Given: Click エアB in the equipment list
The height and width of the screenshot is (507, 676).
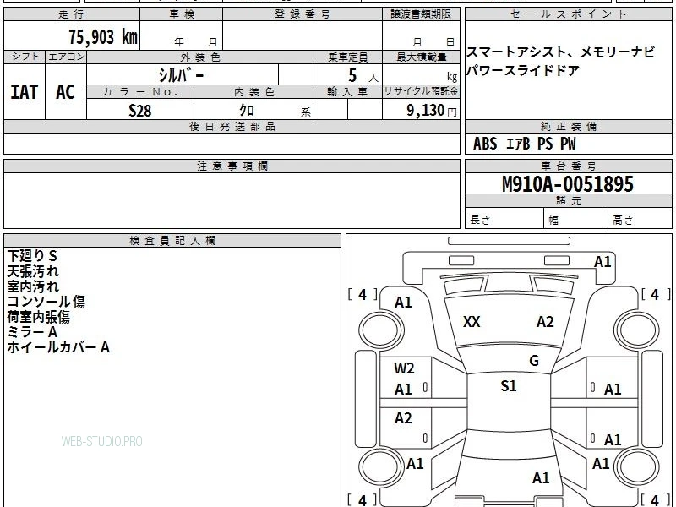Looking at the screenshot, I should point(518,144).
